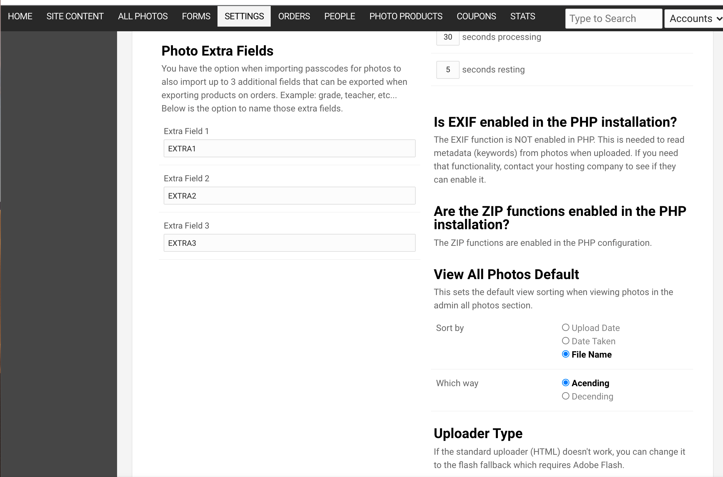Open the ORDERS section

[x=294, y=16]
